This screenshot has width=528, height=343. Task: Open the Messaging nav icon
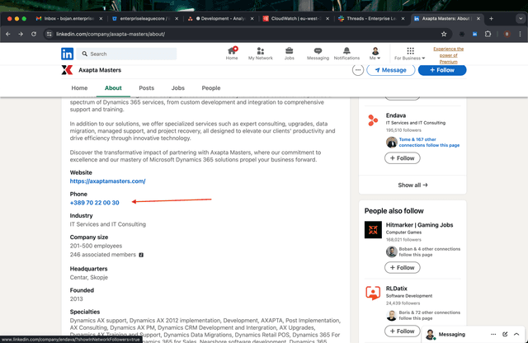tap(318, 54)
